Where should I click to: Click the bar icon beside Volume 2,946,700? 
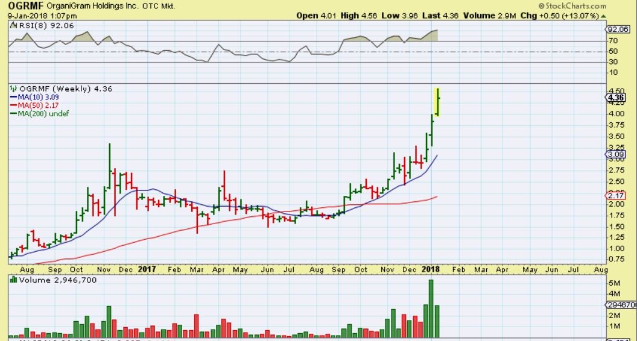13,280
